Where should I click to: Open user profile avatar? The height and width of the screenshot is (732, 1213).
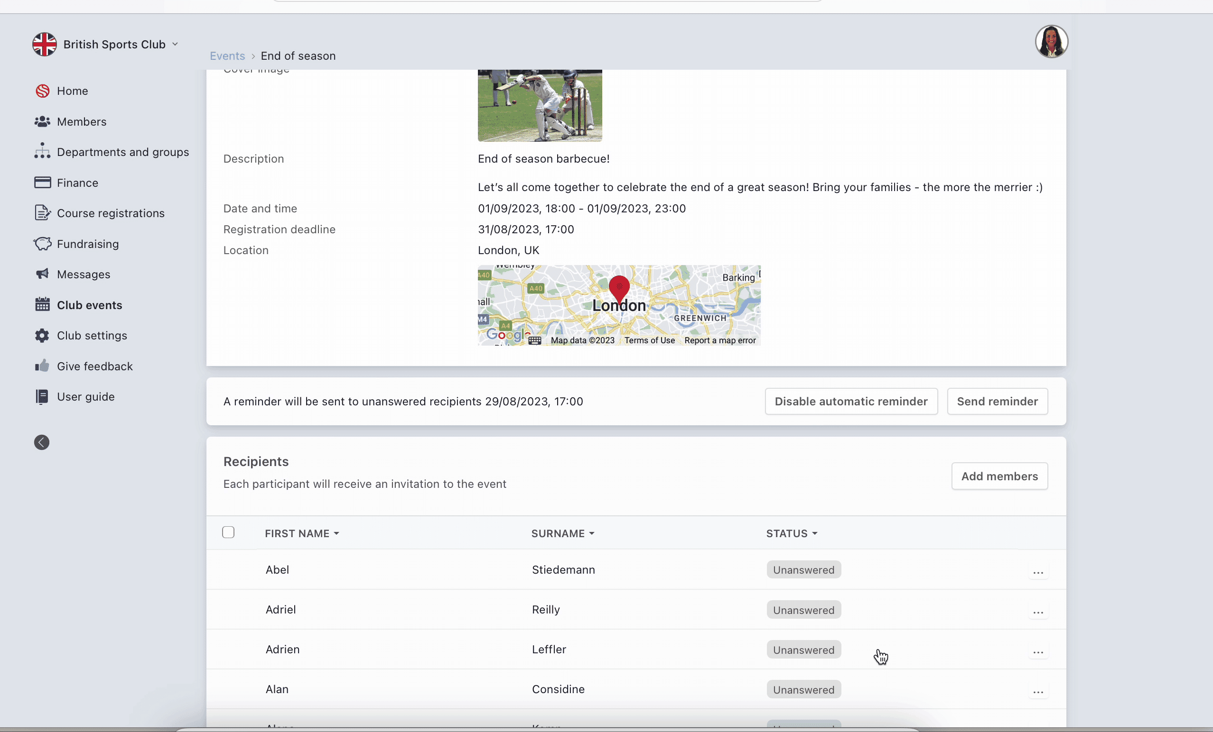(1051, 42)
